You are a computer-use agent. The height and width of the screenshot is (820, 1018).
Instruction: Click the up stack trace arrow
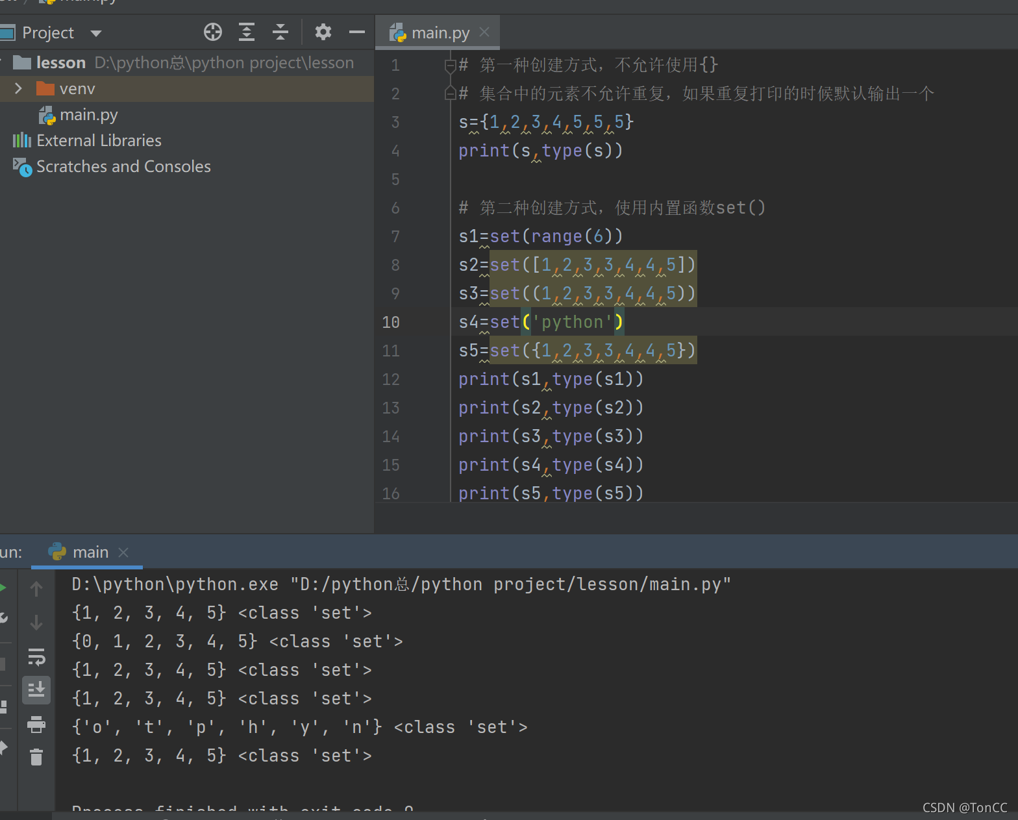[36, 589]
